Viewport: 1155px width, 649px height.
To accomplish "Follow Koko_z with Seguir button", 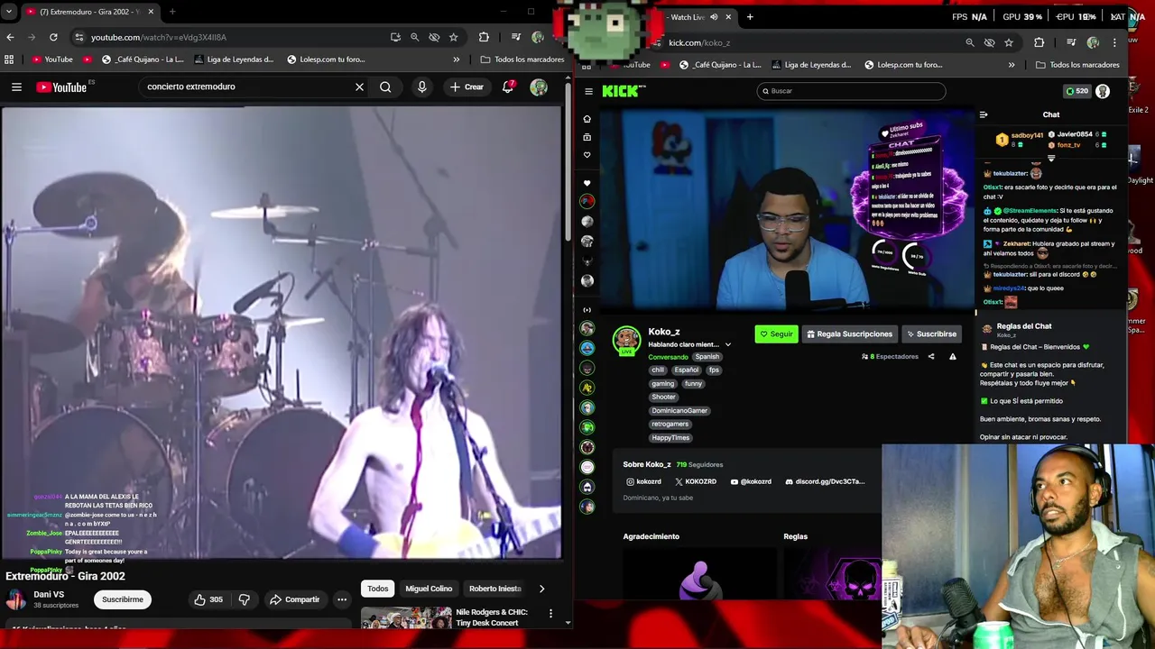I will [x=776, y=334].
